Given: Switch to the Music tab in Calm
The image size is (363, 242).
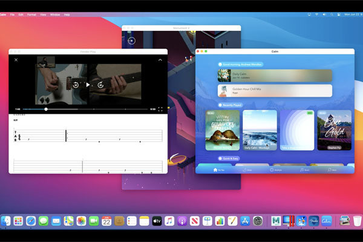Looking at the screenshot, I should (303, 170).
